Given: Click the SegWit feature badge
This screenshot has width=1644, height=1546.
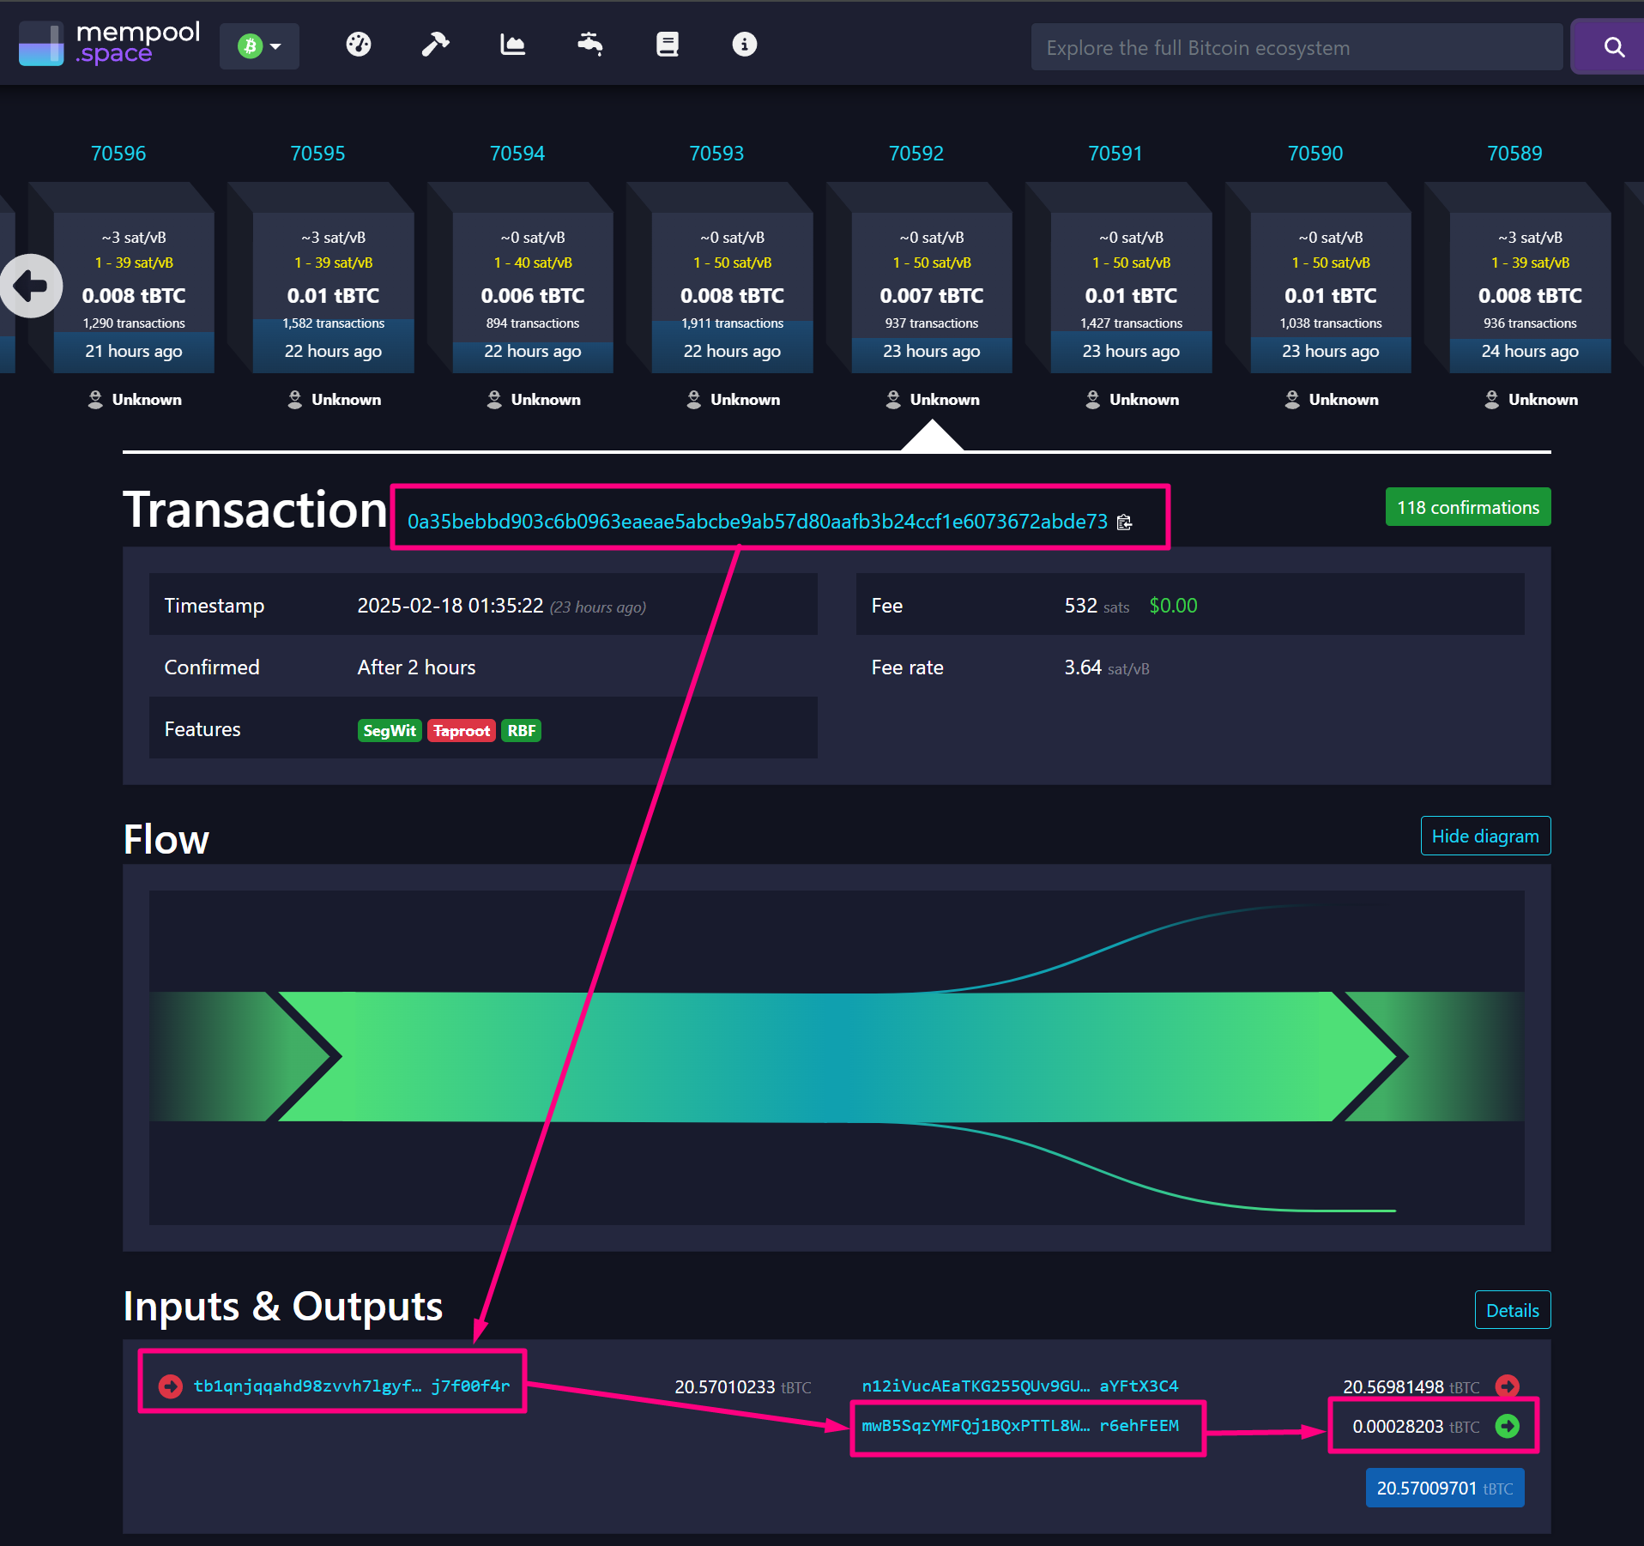Looking at the screenshot, I should pyautogui.click(x=390, y=730).
